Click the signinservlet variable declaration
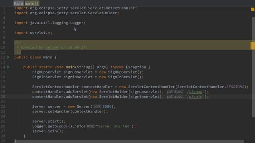 (78, 77)
